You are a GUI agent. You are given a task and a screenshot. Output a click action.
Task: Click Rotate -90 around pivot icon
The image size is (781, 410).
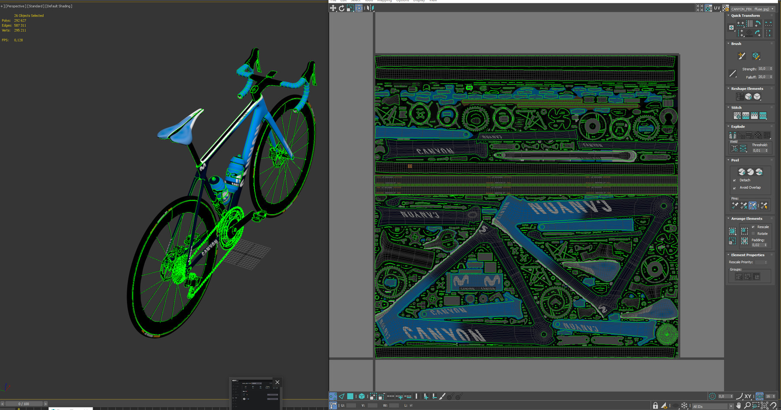click(x=758, y=33)
